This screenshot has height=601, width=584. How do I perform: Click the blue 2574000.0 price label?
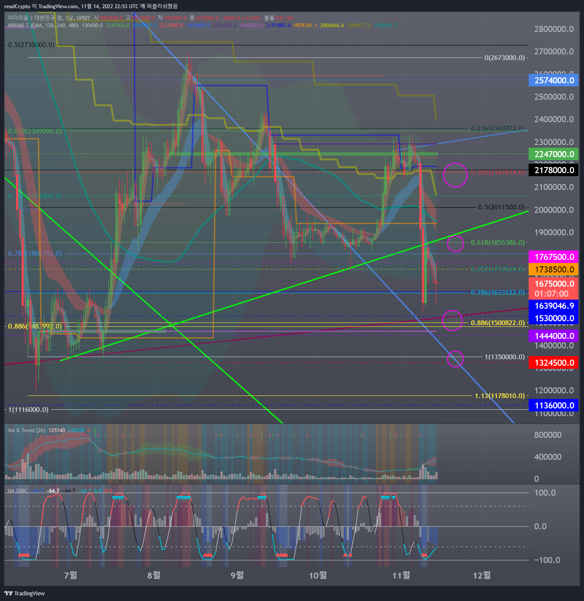[554, 80]
